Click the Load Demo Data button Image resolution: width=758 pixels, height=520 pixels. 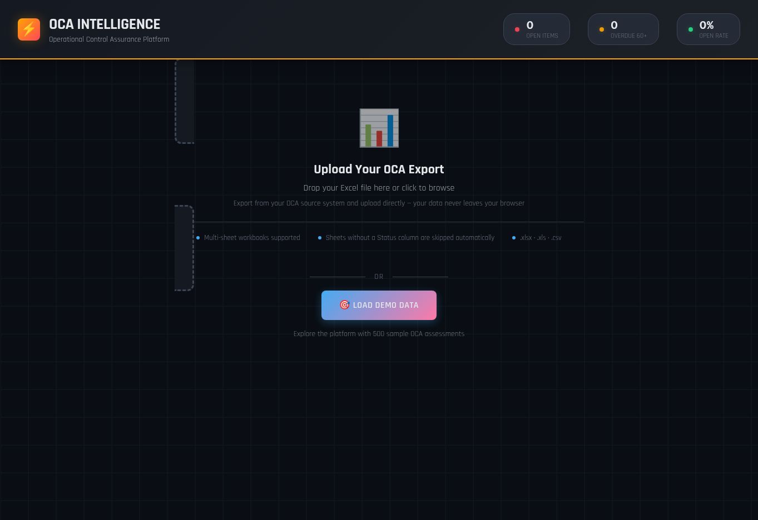click(379, 305)
